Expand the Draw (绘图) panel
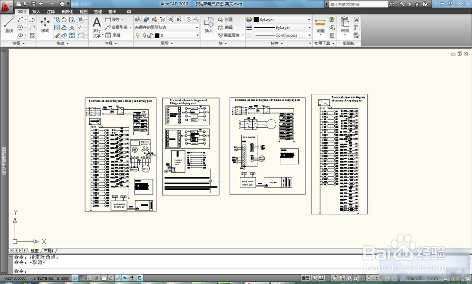472x284 pixels. (x=19, y=43)
